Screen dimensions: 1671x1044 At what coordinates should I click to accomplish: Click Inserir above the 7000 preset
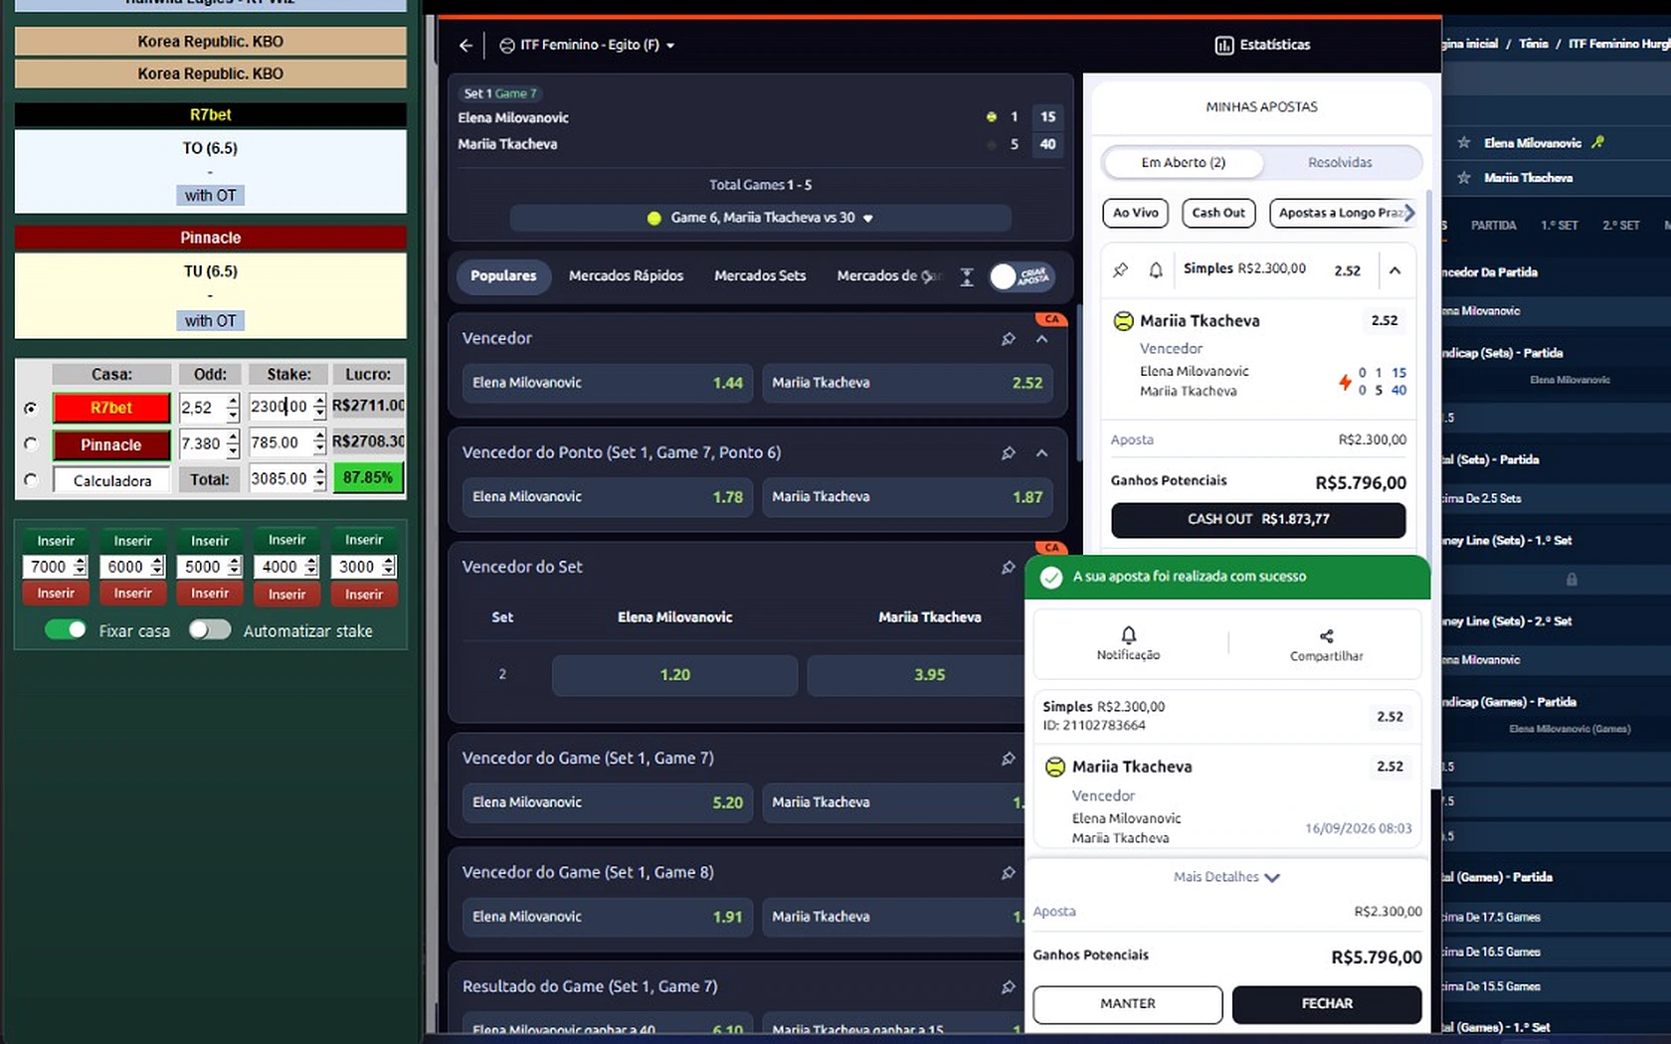[x=56, y=541]
